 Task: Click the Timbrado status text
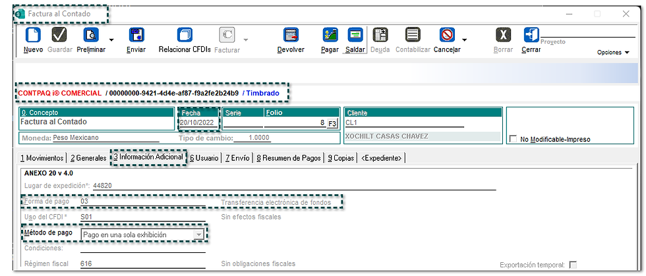pos(263,93)
